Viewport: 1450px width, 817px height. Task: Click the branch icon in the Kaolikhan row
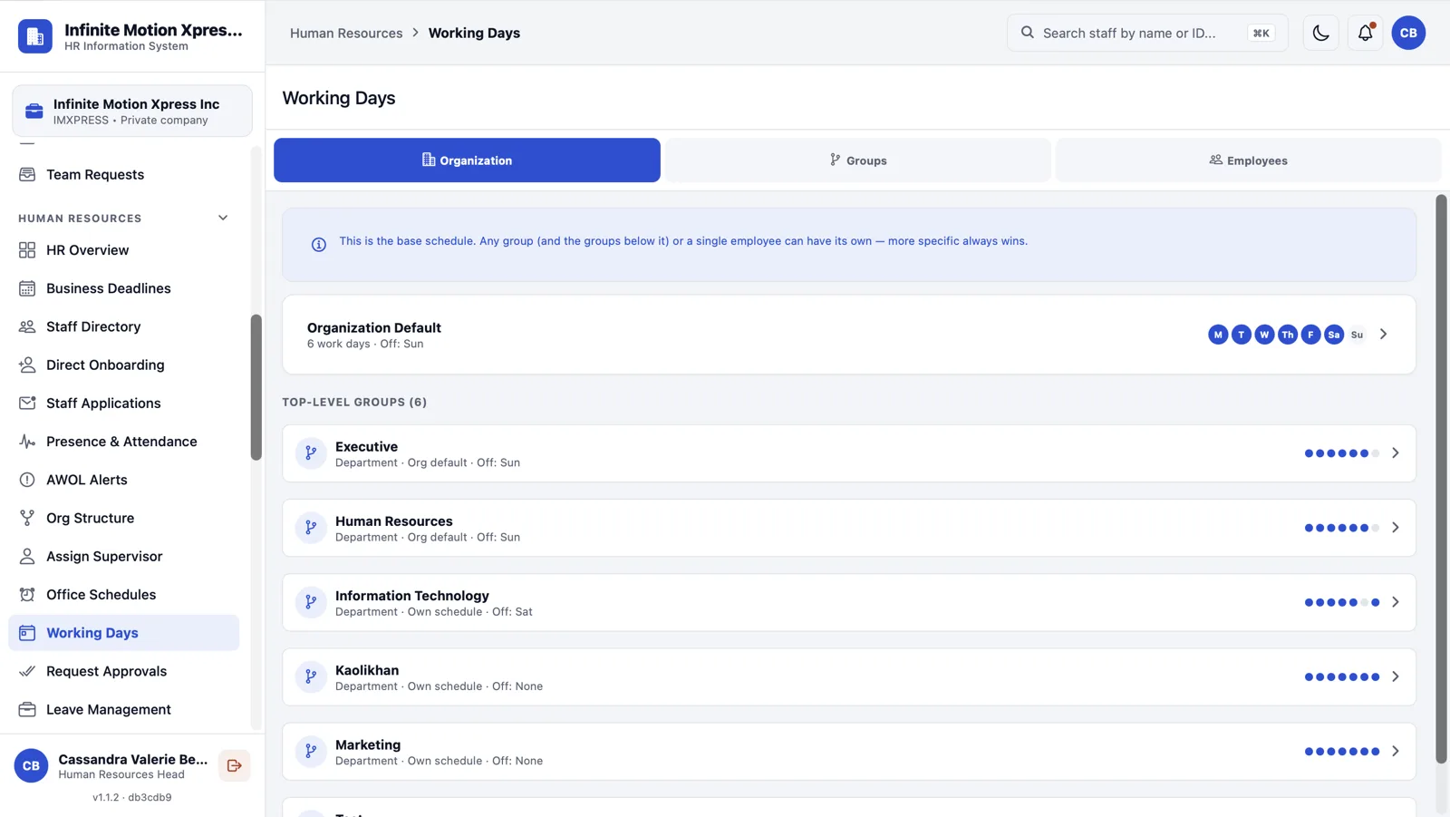311,676
